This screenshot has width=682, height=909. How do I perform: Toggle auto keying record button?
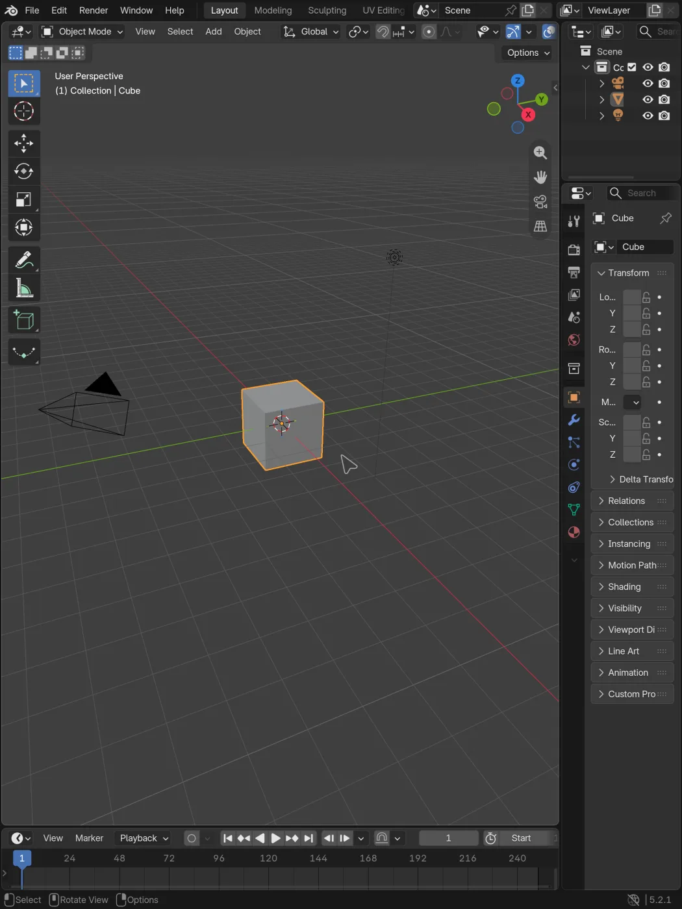pos(192,838)
